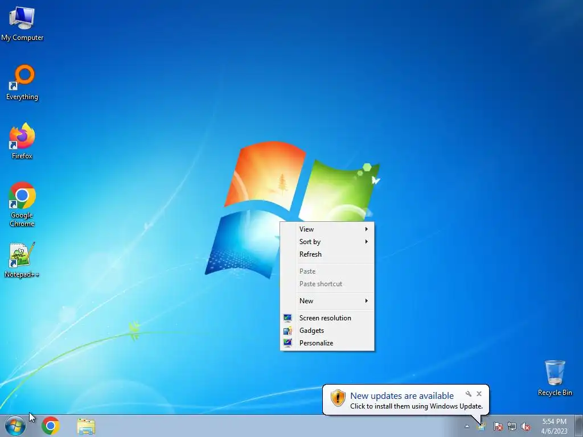This screenshot has width=583, height=437.
Task: Select the My Computer desktop icon
Action: [22, 23]
